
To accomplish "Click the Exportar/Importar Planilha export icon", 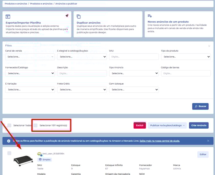I will pos(8,16).
